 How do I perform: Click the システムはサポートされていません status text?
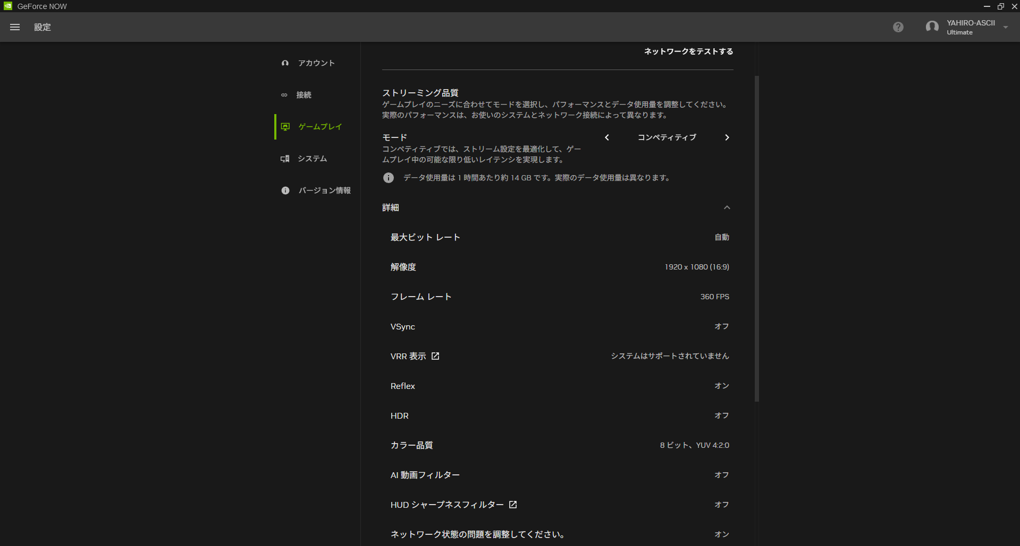click(670, 356)
